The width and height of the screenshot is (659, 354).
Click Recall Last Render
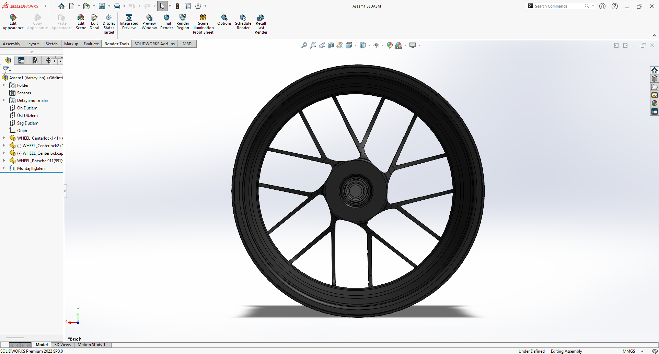[261, 24]
